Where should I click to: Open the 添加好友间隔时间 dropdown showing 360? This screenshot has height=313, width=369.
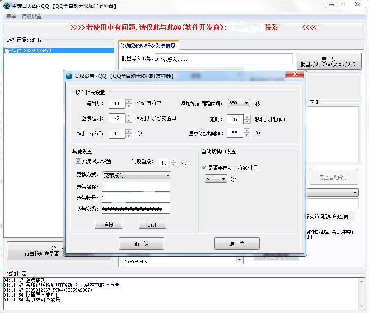[239, 103]
